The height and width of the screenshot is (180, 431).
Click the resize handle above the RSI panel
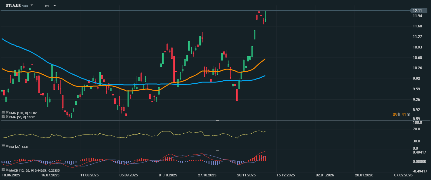217,121
